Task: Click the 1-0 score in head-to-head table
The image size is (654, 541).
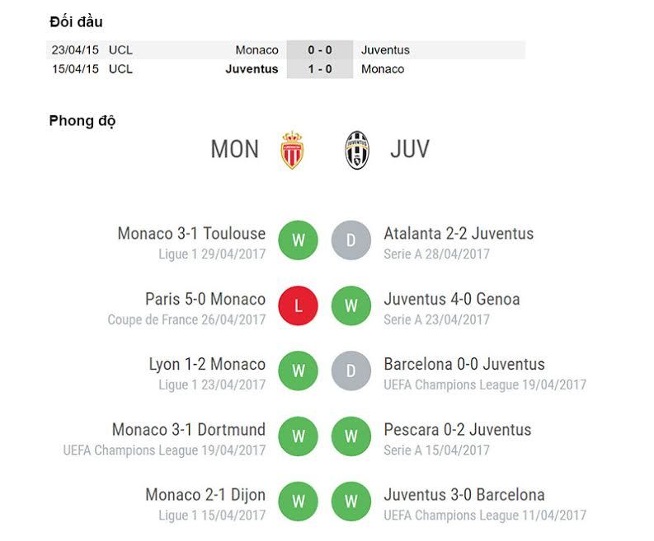Action: coord(320,69)
